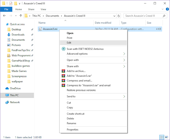The width and height of the screenshot is (170, 140).
Task: Switch to the View ribbon tab
Action: coord(43,9)
